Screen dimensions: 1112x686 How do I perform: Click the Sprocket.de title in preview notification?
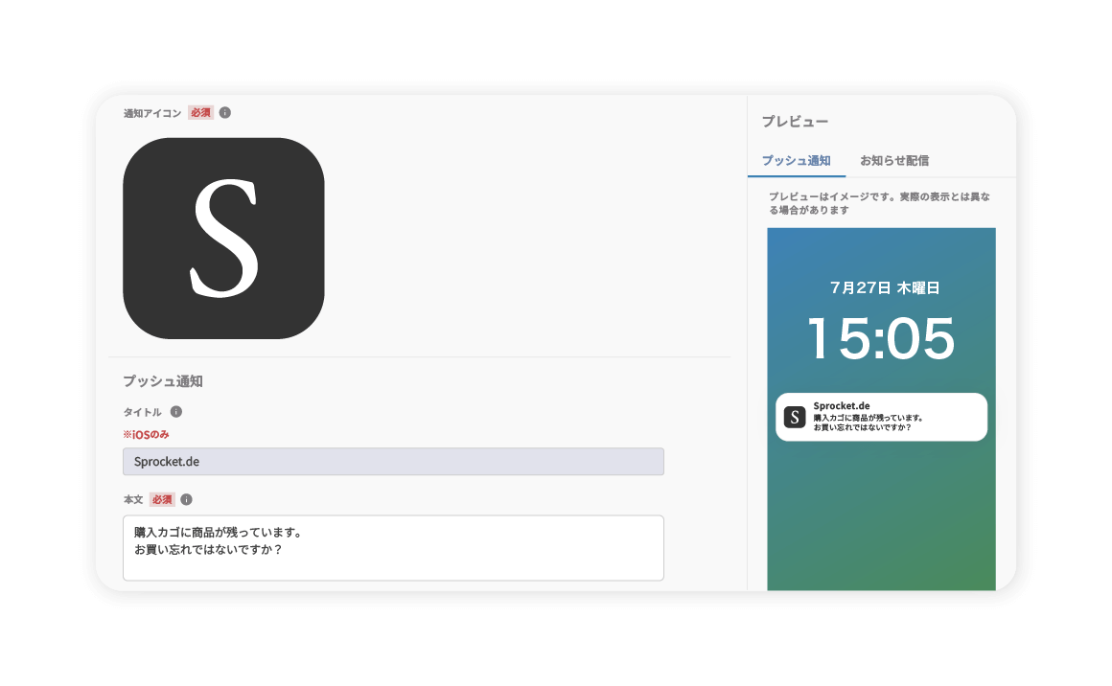click(x=842, y=406)
